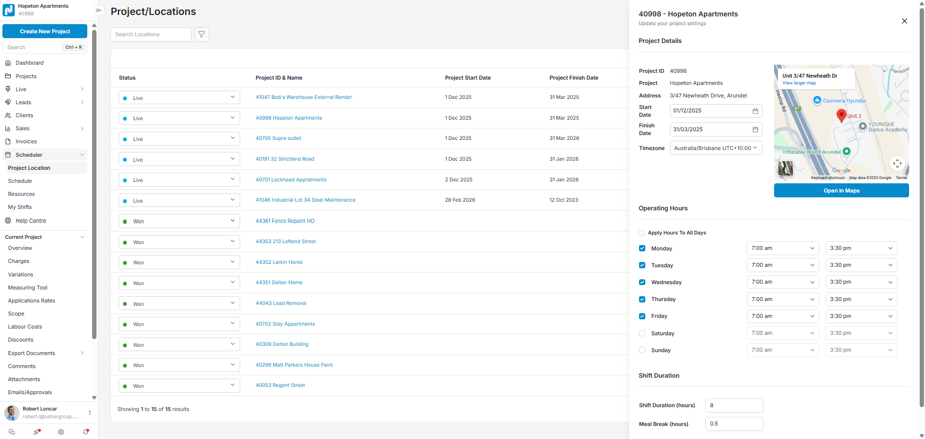Open status dropdown for Bob's Warehouse External Render
This screenshot has height=439, width=925.
coord(179,97)
